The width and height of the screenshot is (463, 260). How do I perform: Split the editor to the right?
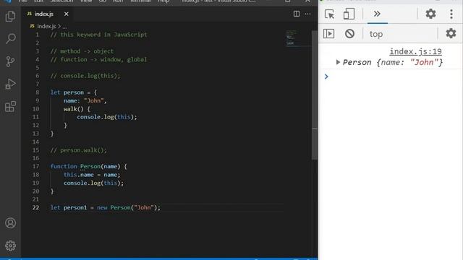(297, 14)
